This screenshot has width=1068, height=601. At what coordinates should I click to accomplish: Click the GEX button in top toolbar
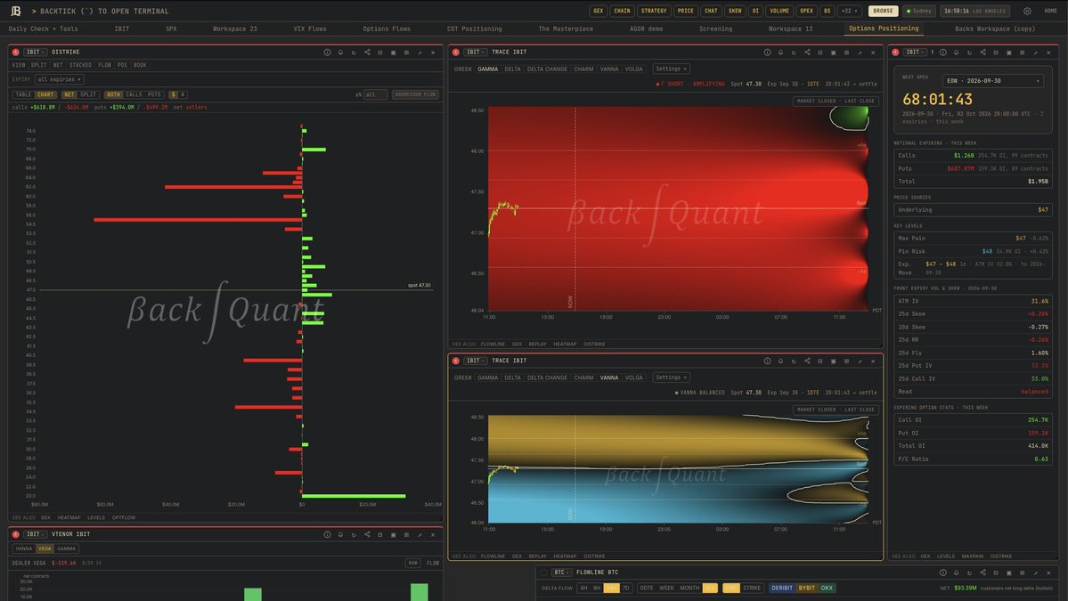click(598, 11)
